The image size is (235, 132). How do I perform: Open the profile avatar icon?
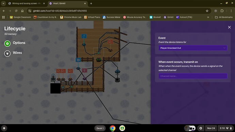pyautogui.click(x=216, y=11)
